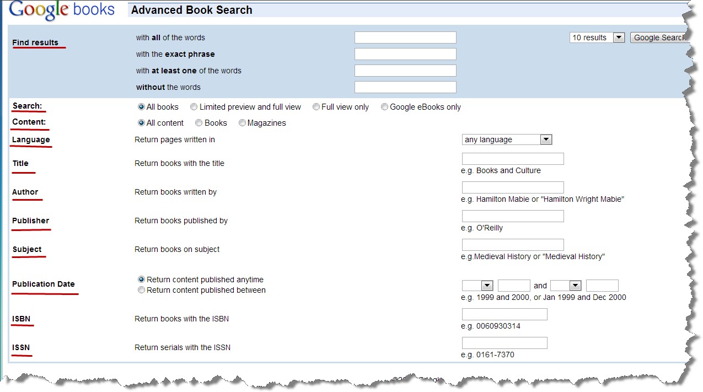703x392 pixels.
Task: Focus the 'at least one of the words' field
Action: click(x=405, y=71)
